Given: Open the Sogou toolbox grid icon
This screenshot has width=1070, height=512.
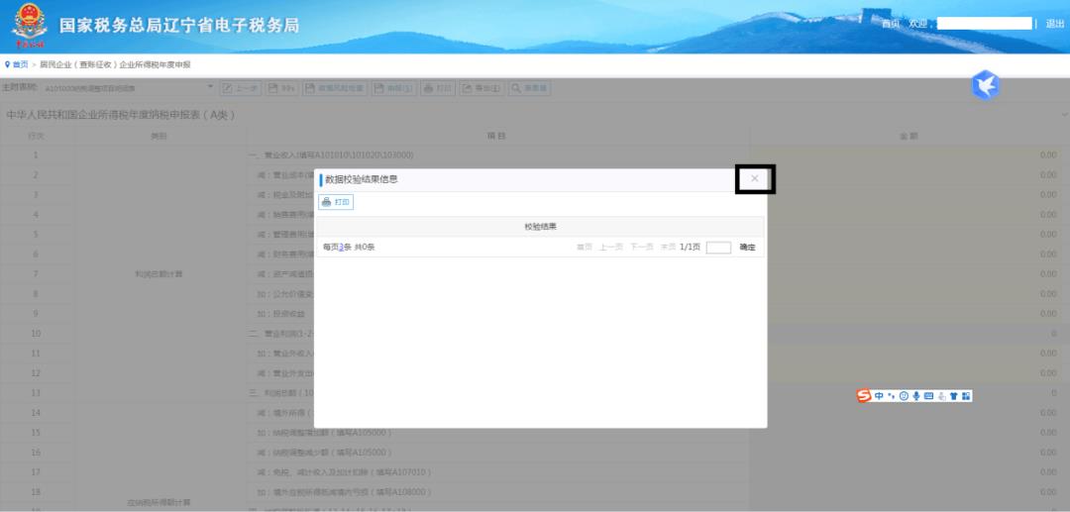Looking at the screenshot, I should pos(966,396).
